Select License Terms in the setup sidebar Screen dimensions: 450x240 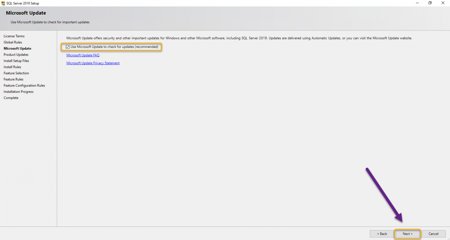[14, 36]
